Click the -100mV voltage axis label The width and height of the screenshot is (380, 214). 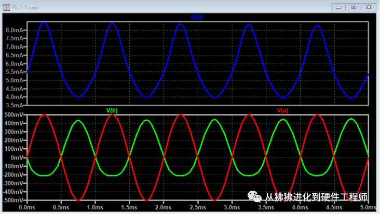pyautogui.click(x=13, y=166)
